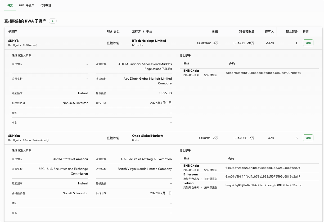This screenshot has width=324, height=222.
Task: Click the 价值 column header
Action: [215, 31]
